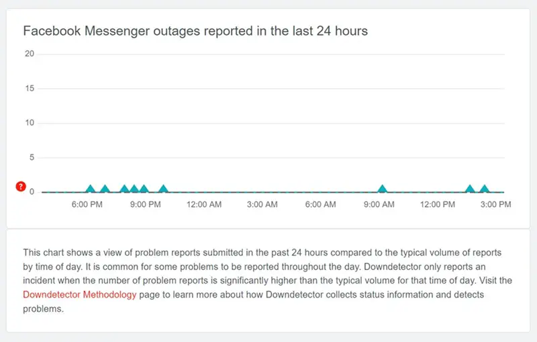537x342 pixels.
Task: Click the 20 value on the vertical axis
Action: tap(30, 54)
